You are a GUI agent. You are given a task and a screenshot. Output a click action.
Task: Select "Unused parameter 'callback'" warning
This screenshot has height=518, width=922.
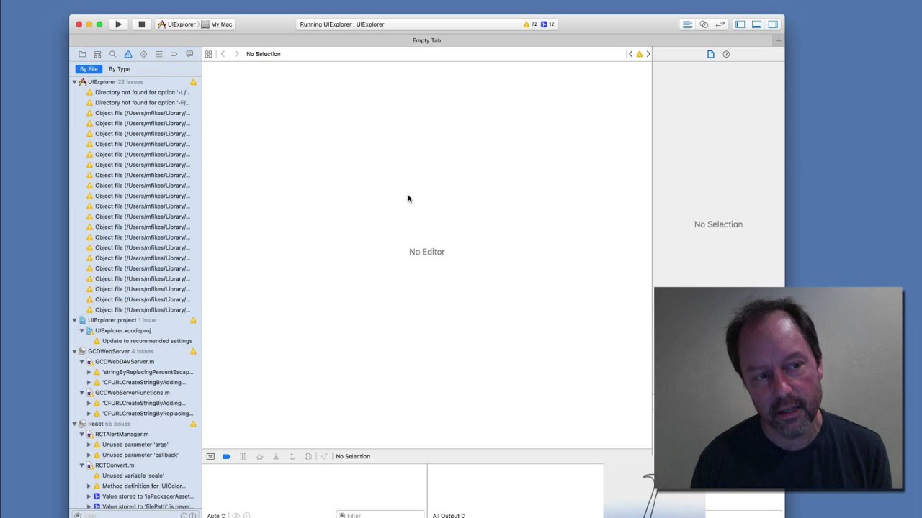pyautogui.click(x=140, y=455)
